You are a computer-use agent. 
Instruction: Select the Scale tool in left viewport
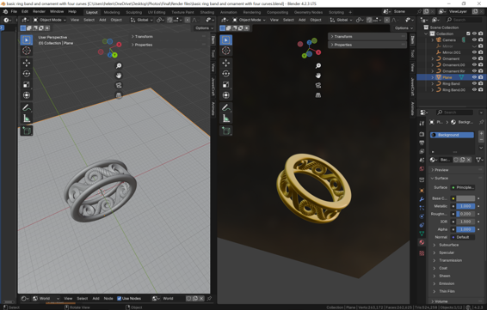(x=27, y=85)
